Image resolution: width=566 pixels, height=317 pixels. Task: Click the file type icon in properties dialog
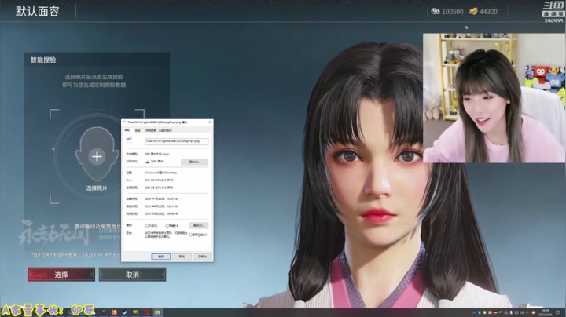click(129, 141)
